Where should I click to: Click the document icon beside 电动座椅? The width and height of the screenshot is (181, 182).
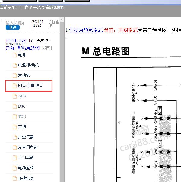[15, 168]
